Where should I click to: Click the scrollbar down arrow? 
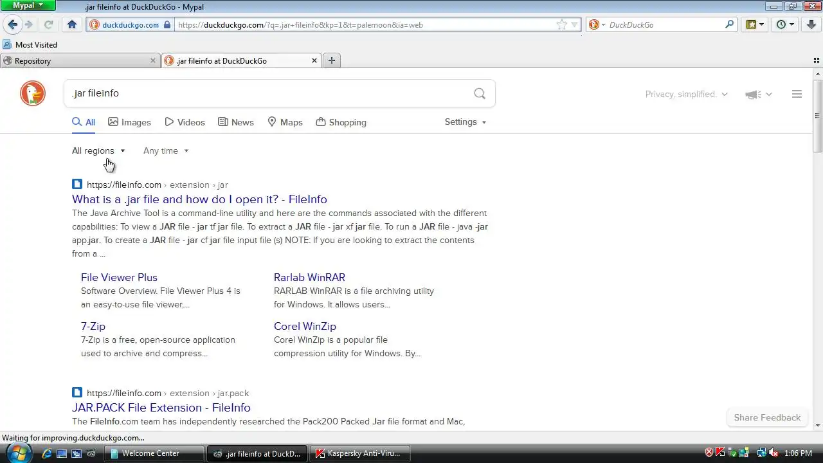[x=817, y=425]
